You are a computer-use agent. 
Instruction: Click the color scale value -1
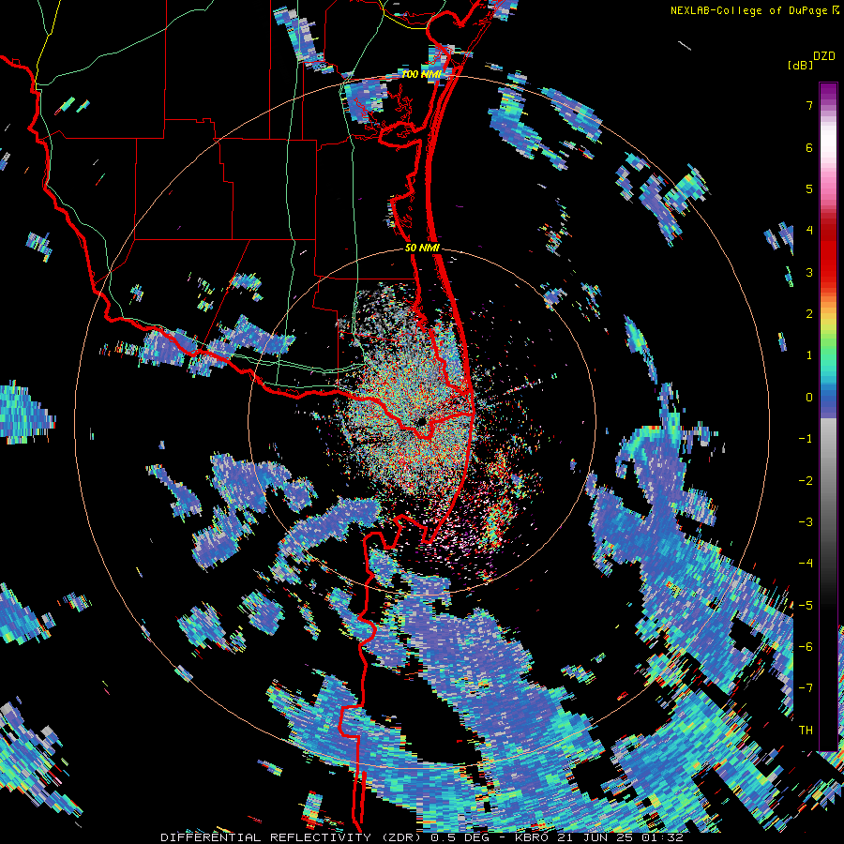[x=806, y=439]
